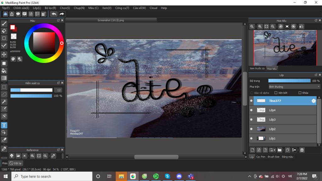
Task: Select the transparent color swatch
Action: pos(14,36)
